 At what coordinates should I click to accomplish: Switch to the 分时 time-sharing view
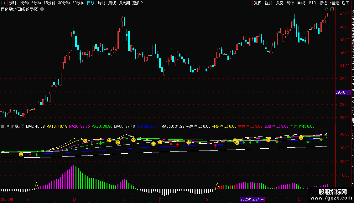[x=12, y=3]
